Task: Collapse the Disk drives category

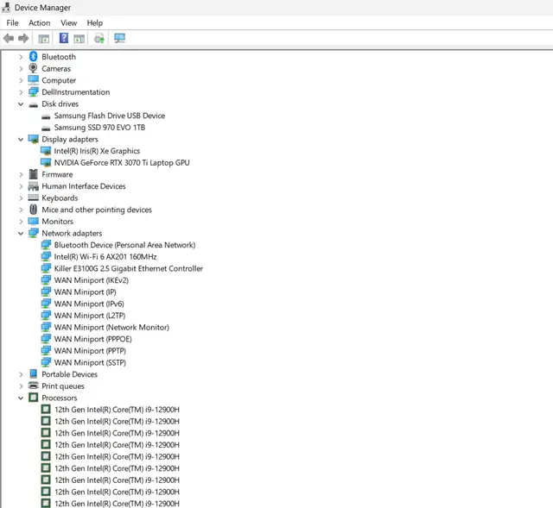Action: (x=21, y=104)
